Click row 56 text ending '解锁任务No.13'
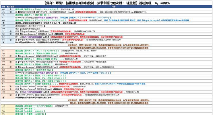The height and width of the screenshot is (115, 213). point(47,53)
